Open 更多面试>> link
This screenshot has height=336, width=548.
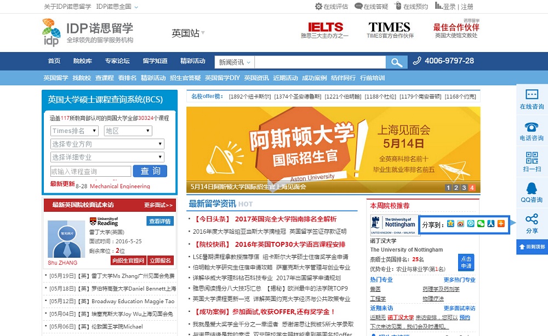[158, 205]
